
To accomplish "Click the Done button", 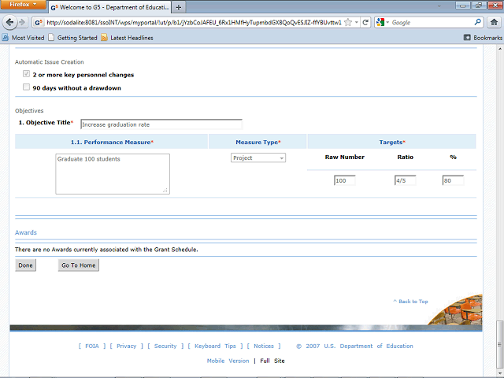I will [x=25, y=265].
